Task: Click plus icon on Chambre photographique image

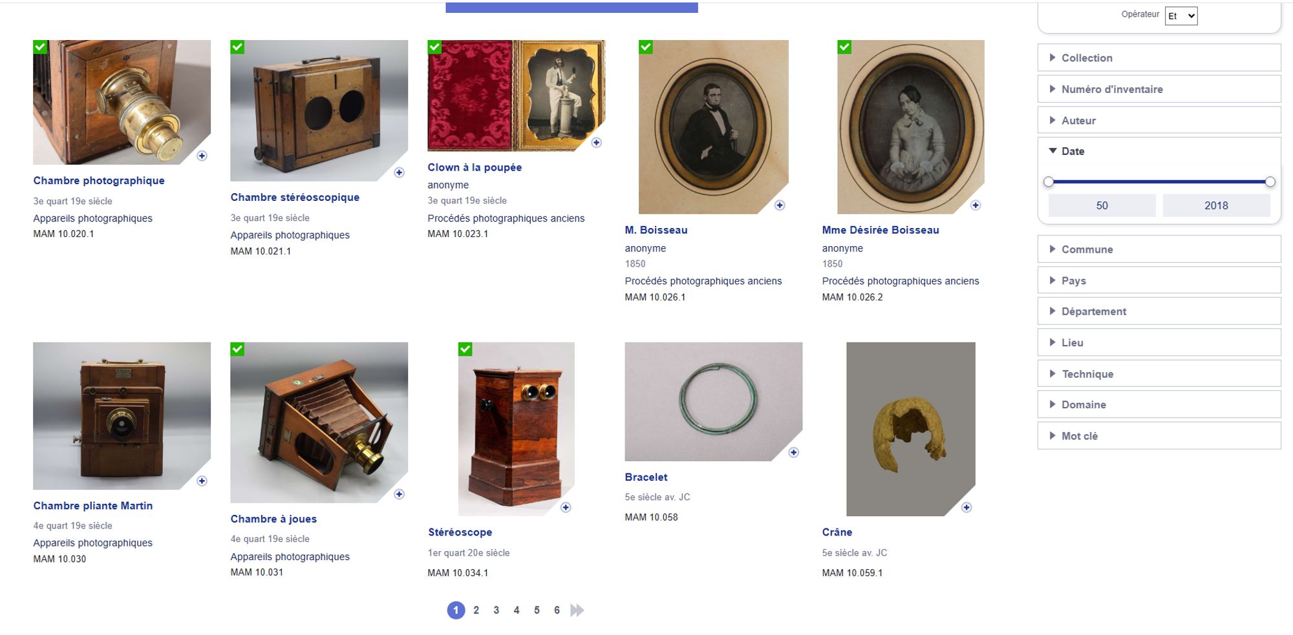Action: point(202,156)
